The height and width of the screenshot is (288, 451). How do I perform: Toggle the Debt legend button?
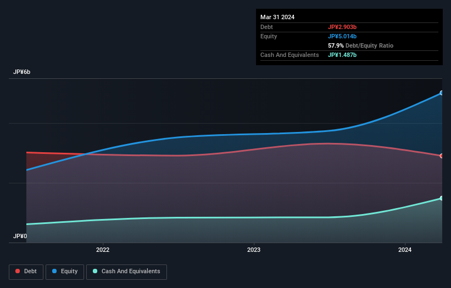(26, 272)
